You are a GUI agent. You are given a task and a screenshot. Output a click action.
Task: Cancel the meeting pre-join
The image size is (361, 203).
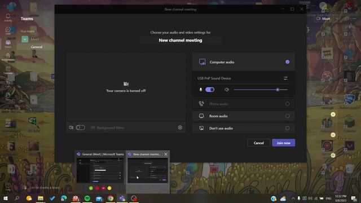click(x=258, y=143)
